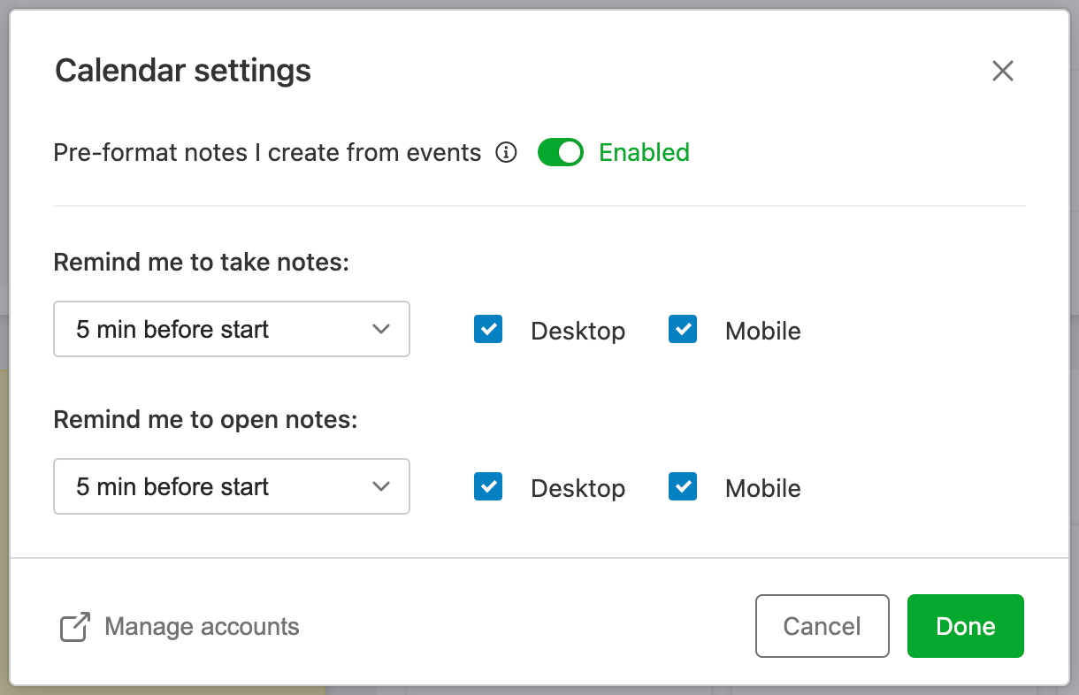The image size is (1079, 695).
Task: Uncheck Desktop checkbox for take notes reminder
Action: [x=488, y=330]
